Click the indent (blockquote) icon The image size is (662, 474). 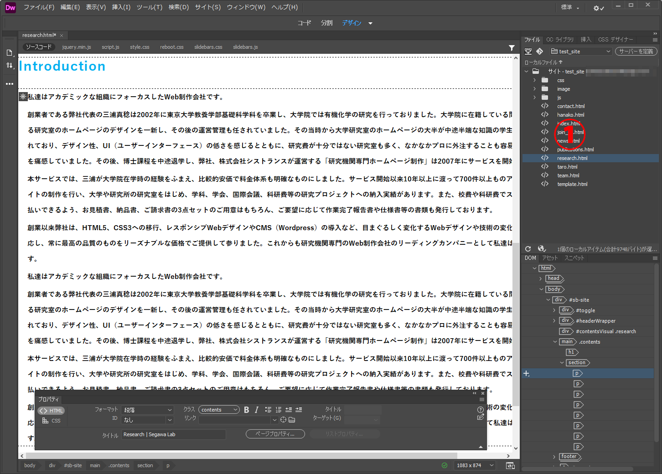[x=299, y=410]
